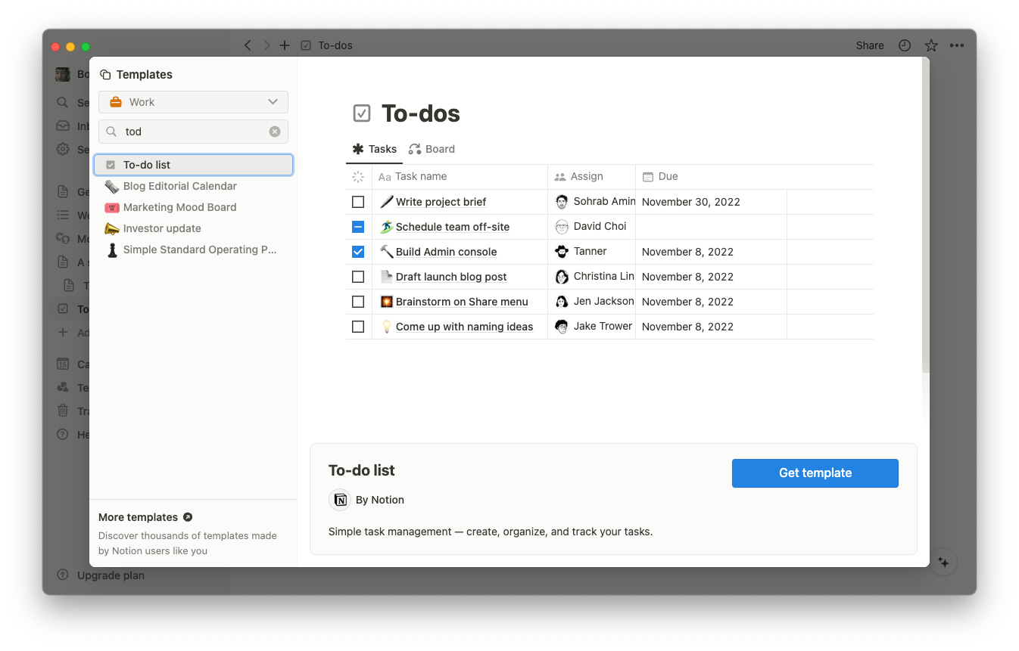The image size is (1019, 651).
Task: Click the November 30, 2022 due date
Action: (x=691, y=202)
